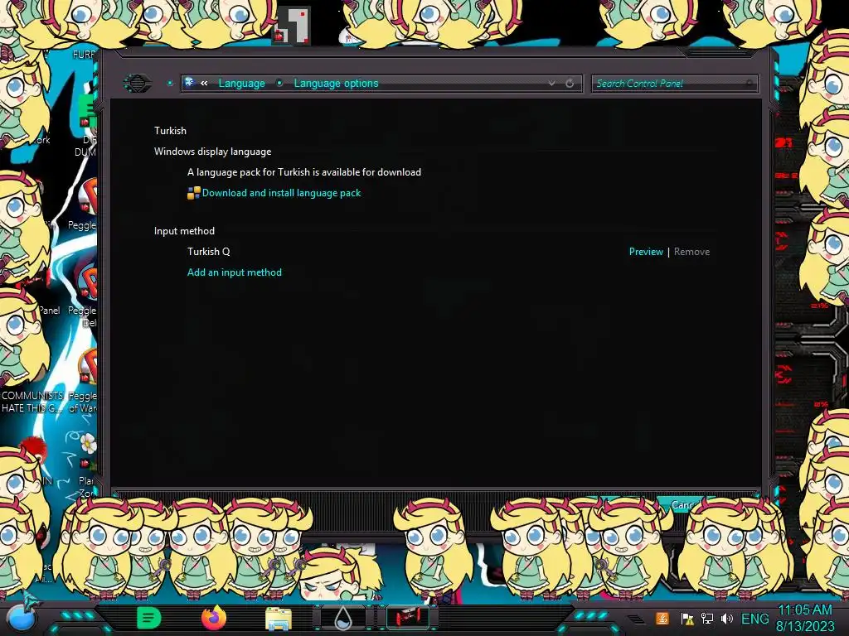This screenshot has height=636, width=849.
Task: Switch input language via ENG indicator
Action: 754,619
